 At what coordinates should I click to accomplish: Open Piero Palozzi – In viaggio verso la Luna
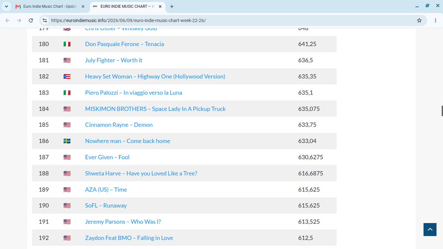coord(134,93)
